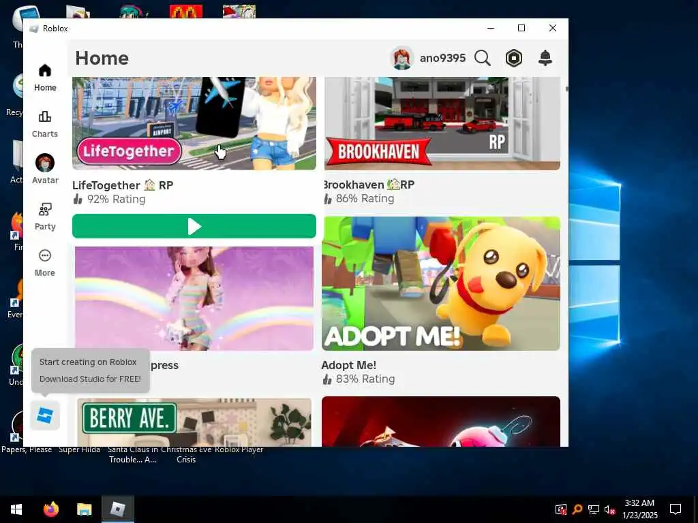
Task: Open the Windows Start menu
Action: [16, 509]
